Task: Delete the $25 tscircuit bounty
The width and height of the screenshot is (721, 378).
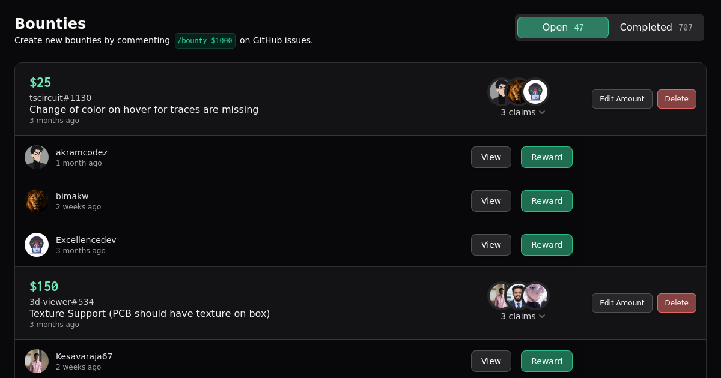Action: (x=677, y=99)
